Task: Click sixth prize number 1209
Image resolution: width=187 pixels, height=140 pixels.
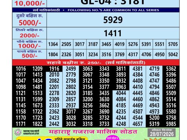Action: tap(37, 69)
